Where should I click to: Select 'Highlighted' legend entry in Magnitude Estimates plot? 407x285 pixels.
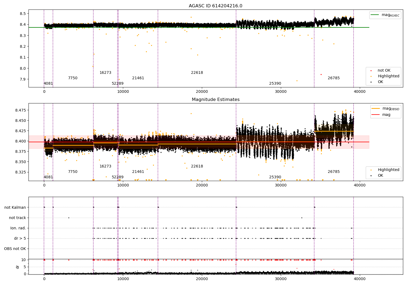coord(384,170)
